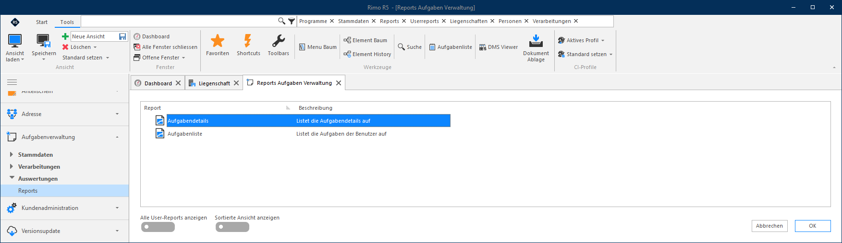The height and width of the screenshot is (243, 842).
Task: Collapse the Auswertungen tree node
Action: [x=12, y=178]
